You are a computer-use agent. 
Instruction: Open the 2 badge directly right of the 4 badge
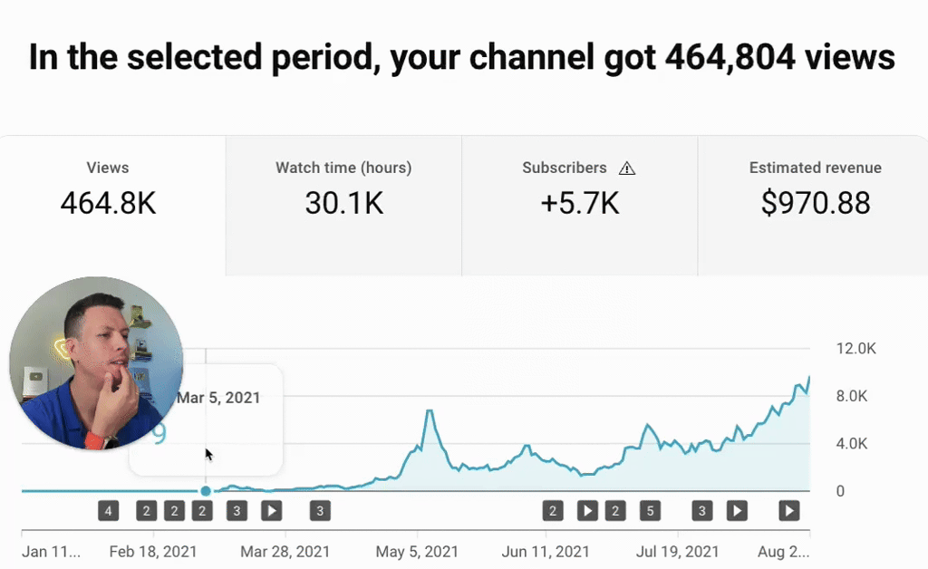[147, 511]
